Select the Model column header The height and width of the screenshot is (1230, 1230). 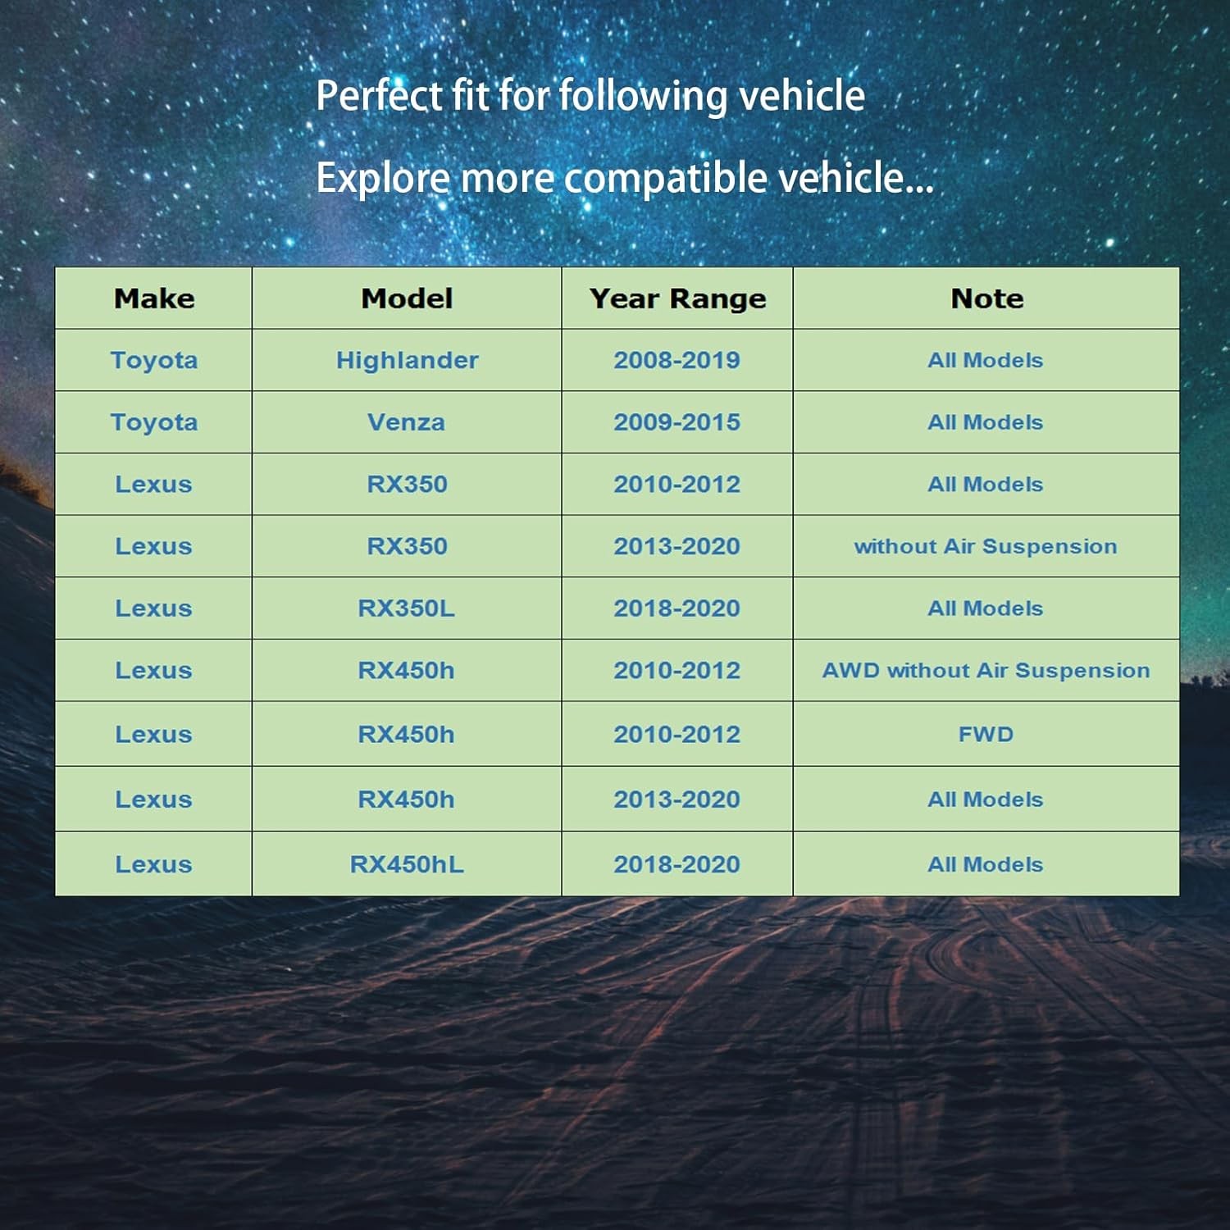[x=407, y=298]
